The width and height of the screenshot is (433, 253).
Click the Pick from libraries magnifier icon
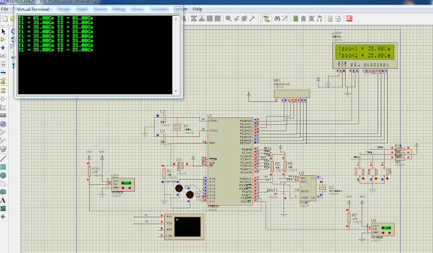(x=229, y=18)
